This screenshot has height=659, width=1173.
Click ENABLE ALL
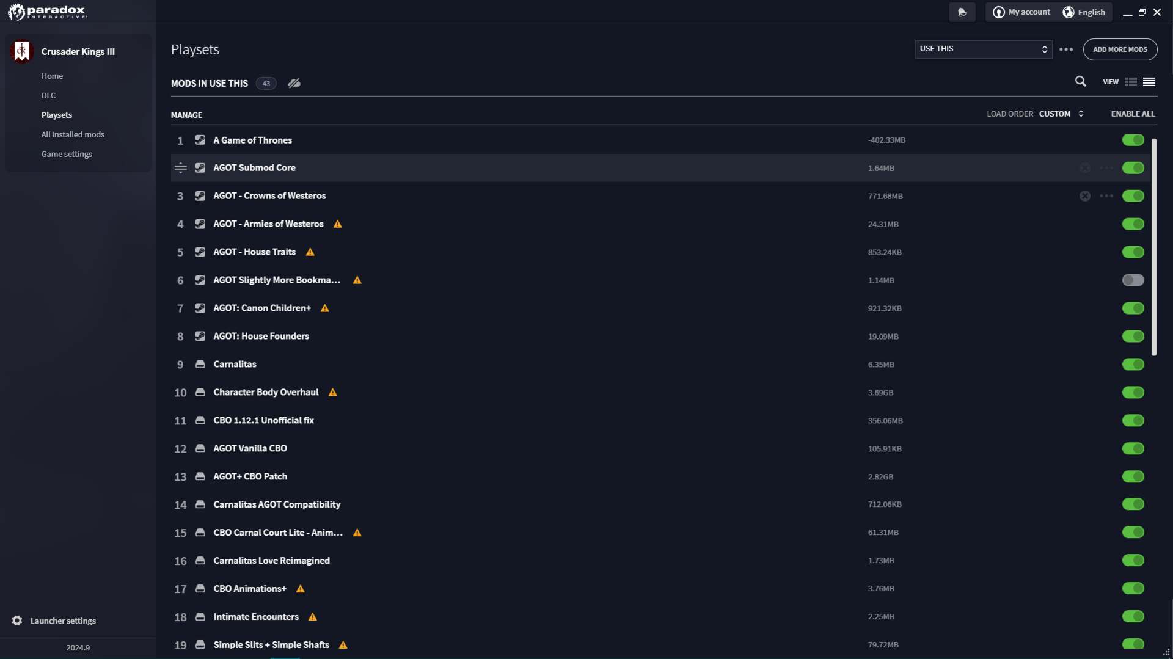(x=1133, y=114)
